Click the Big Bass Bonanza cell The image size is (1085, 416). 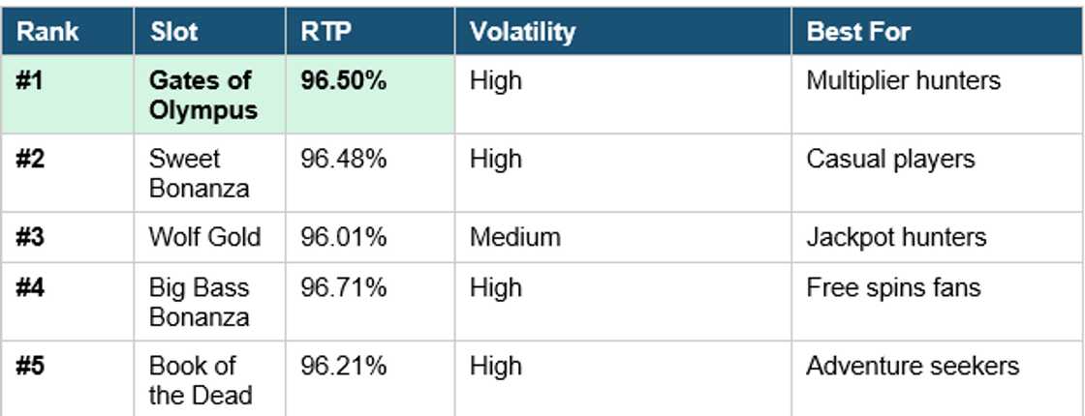[x=199, y=302]
